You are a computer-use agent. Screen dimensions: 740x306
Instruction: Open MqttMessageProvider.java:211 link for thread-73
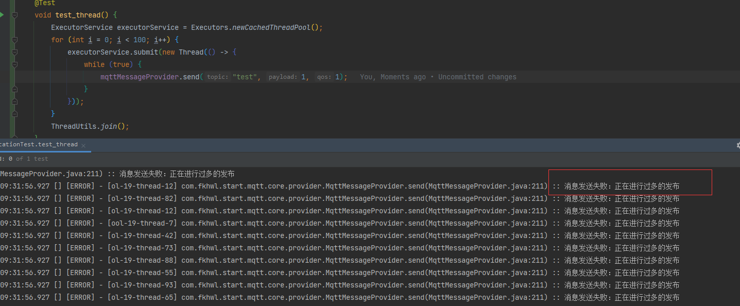[x=486, y=248]
